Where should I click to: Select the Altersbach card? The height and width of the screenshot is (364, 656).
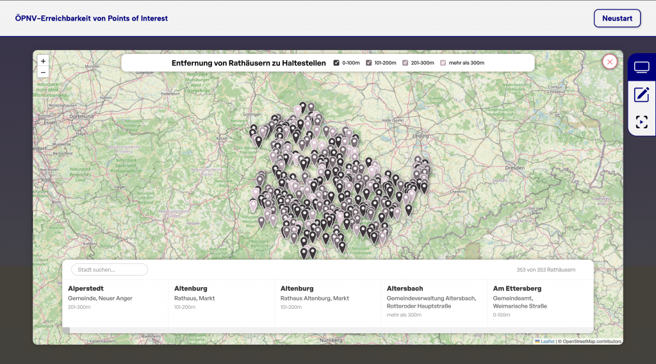[434, 303]
